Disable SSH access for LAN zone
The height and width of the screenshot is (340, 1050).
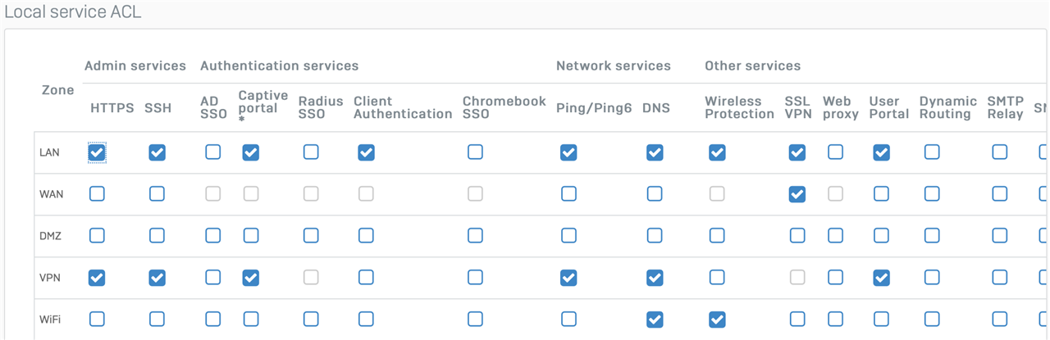point(157,152)
